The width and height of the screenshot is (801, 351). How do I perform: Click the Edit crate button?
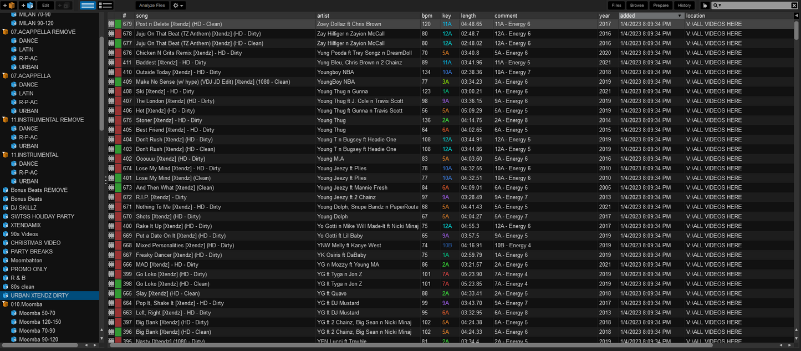click(45, 6)
